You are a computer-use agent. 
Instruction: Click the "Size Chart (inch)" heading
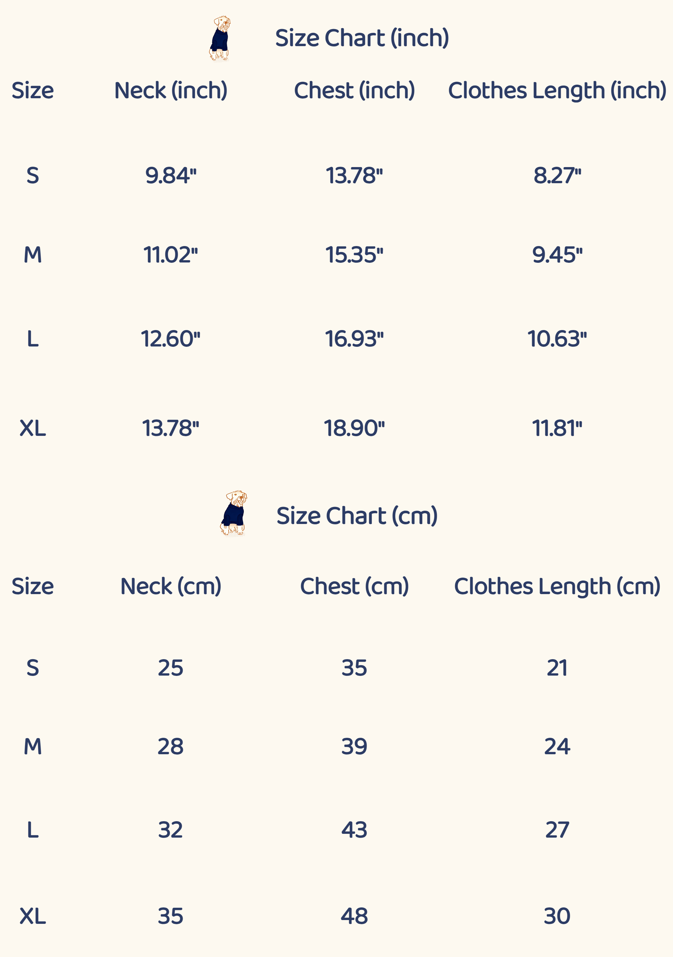click(362, 38)
